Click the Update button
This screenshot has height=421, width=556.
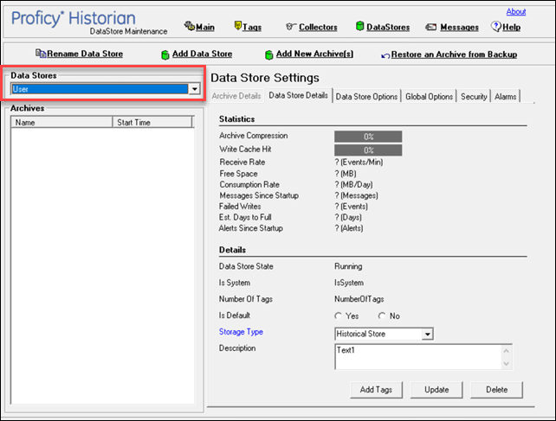436,390
